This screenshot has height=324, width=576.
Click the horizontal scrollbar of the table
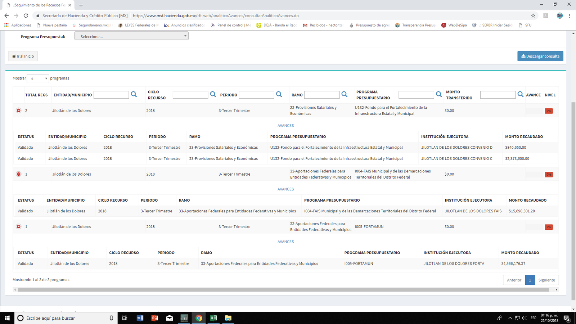pos(283,289)
